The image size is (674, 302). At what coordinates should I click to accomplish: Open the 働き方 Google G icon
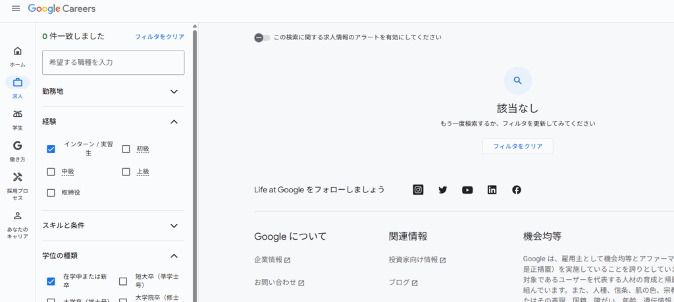(x=18, y=146)
